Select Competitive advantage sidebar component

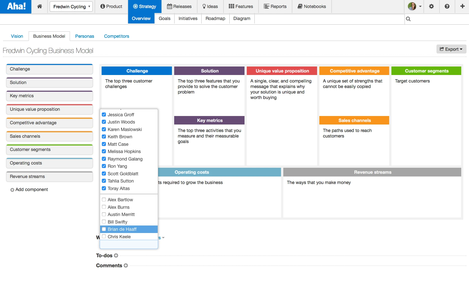pos(50,123)
